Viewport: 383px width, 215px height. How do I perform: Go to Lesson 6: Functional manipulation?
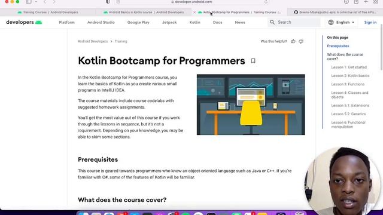348,125
